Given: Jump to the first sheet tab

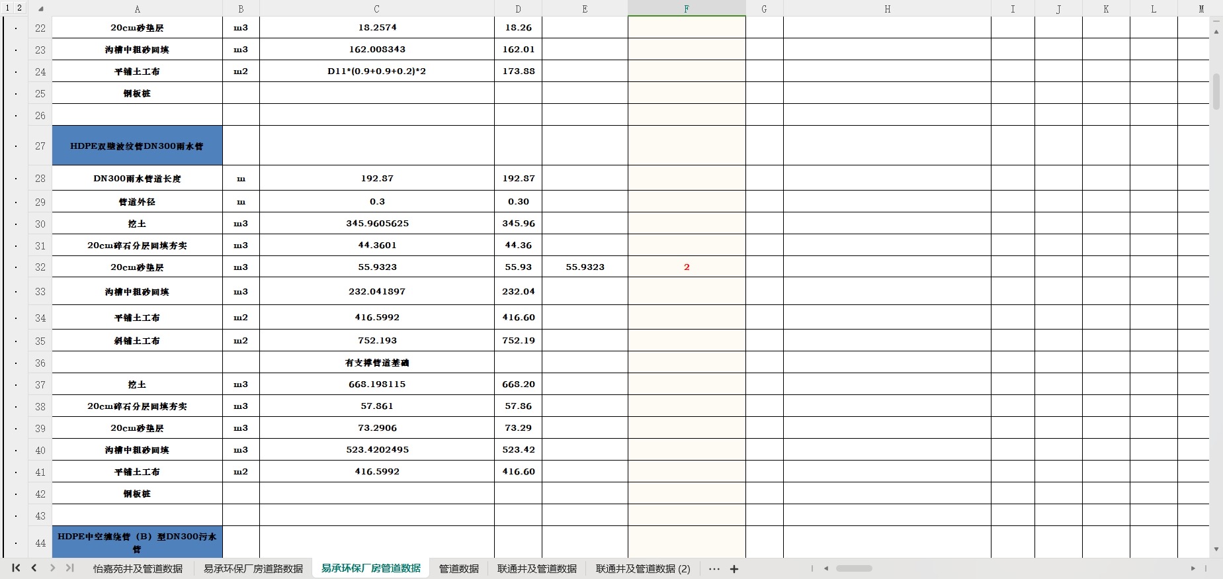Looking at the screenshot, I should (16, 568).
